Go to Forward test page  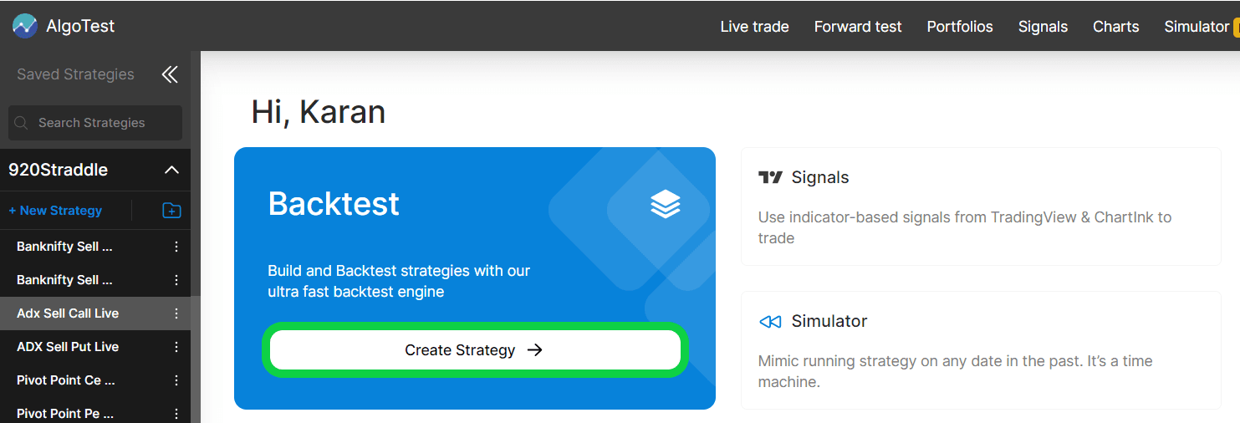(x=858, y=27)
